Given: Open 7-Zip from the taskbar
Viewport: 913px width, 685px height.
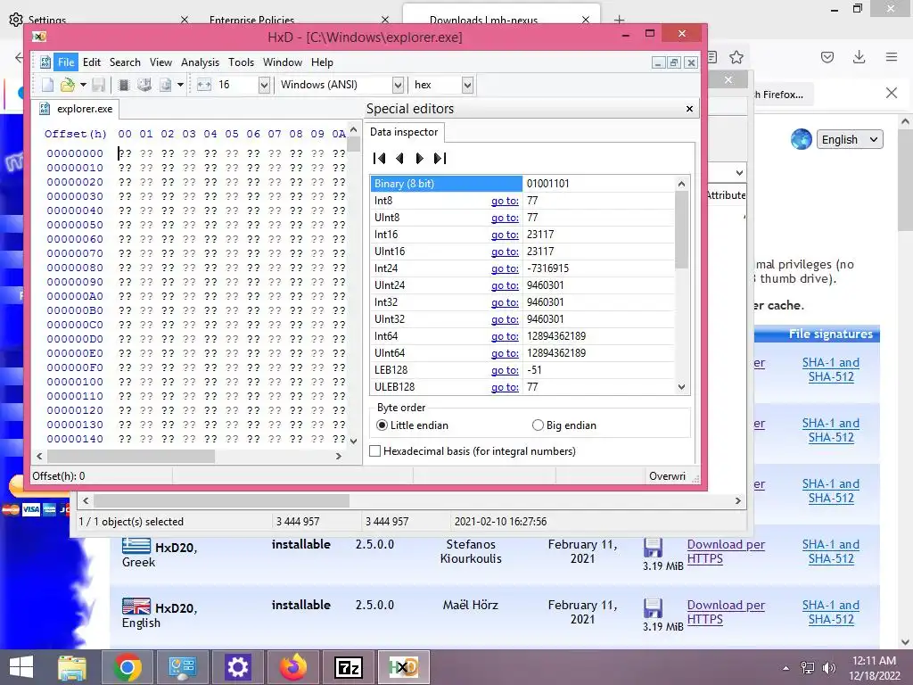Looking at the screenshot, I should click(349, 667).
